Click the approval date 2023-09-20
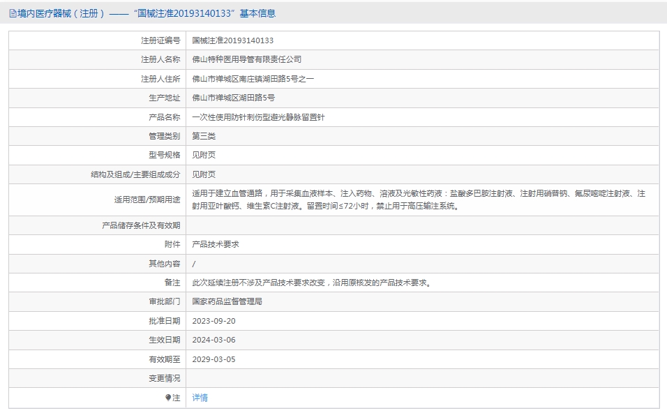This screenshot has height=413, width=667. pos(214,321)
